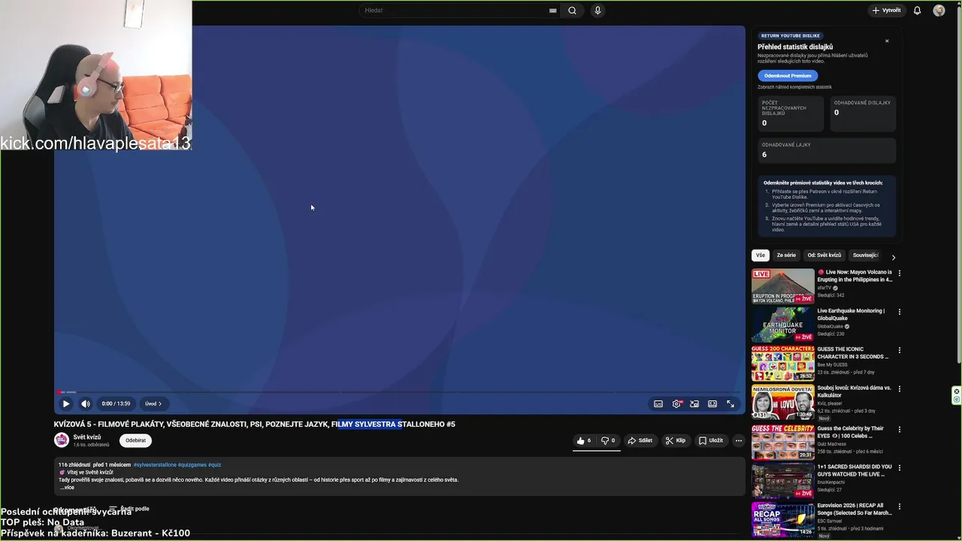Viewport: 962px width, 541px height.
Task: Click the Hledat search field
Action: click(x=455, y=11)
